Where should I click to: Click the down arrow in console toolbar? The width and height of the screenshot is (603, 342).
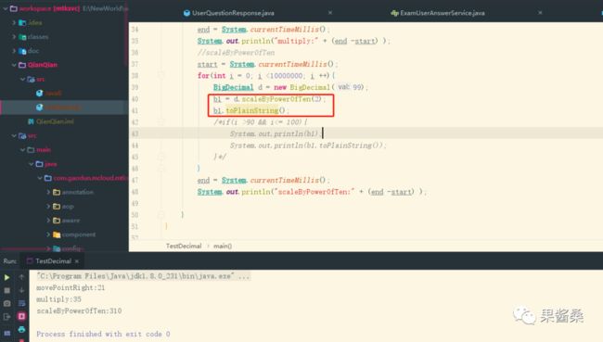(21, 290)
